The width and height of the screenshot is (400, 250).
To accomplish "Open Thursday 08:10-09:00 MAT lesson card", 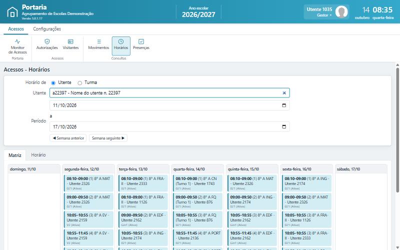I will pyautogui.click(x=252, y=183).
